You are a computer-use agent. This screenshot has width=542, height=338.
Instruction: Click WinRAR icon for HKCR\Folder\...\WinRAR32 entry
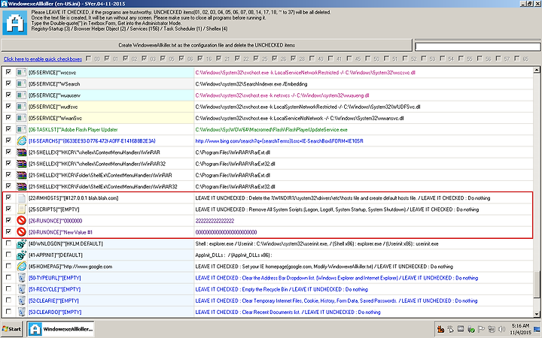tap(21, 186)
